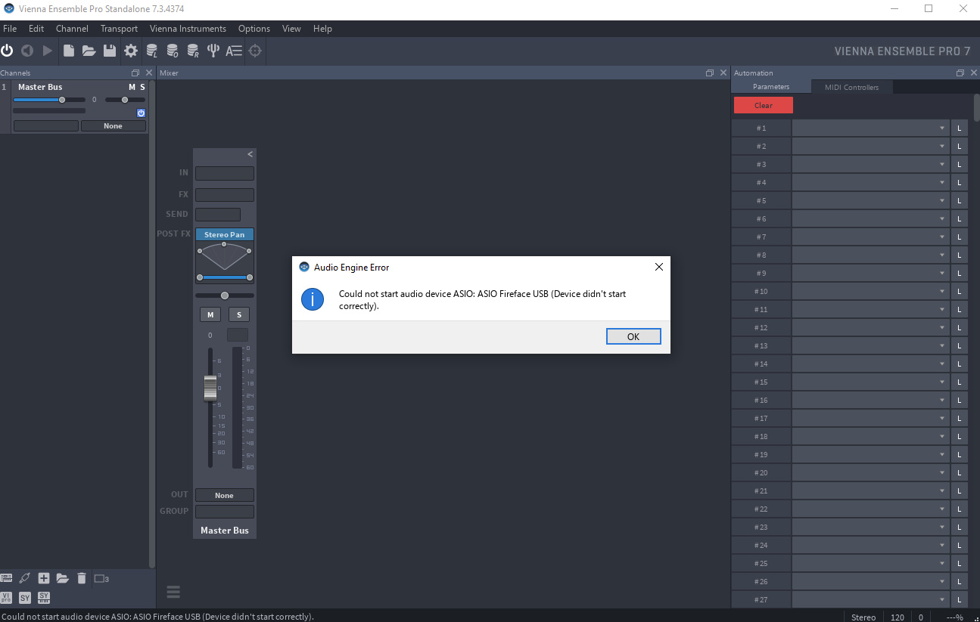Click the SY keyboard icon
The image size is (980, 622).
click(x=44, y=598)
